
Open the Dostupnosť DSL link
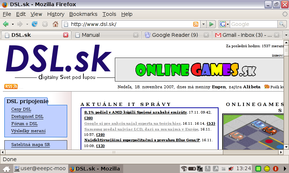[x=27, y=116]
